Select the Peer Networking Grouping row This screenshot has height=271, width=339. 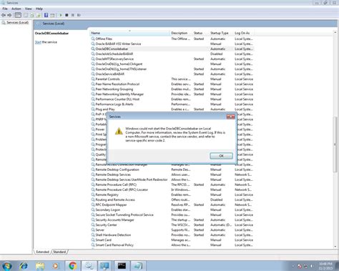tap(172, 89)
